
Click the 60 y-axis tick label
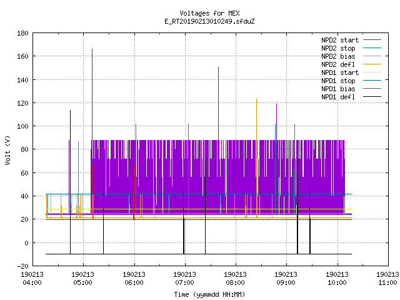click(x=24, y=173)
